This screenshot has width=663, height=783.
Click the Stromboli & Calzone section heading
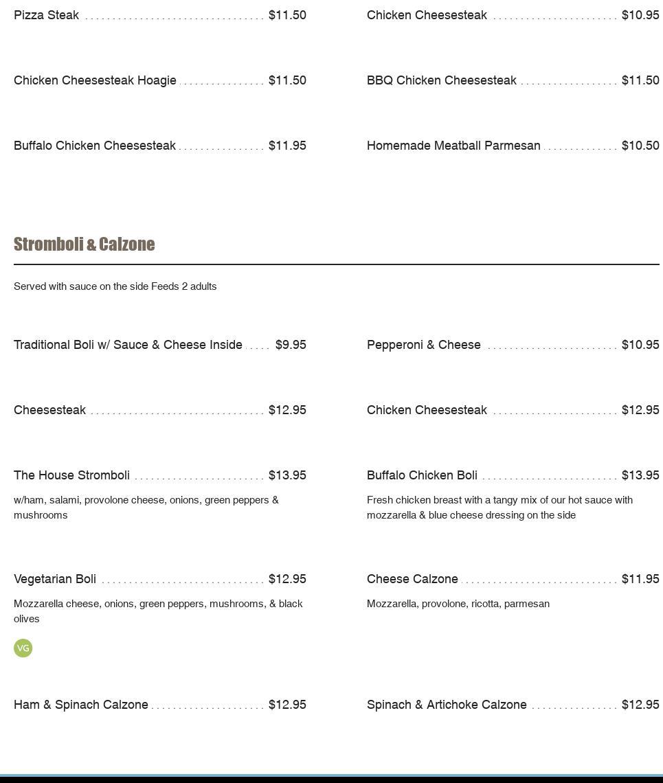pos(84,245)
